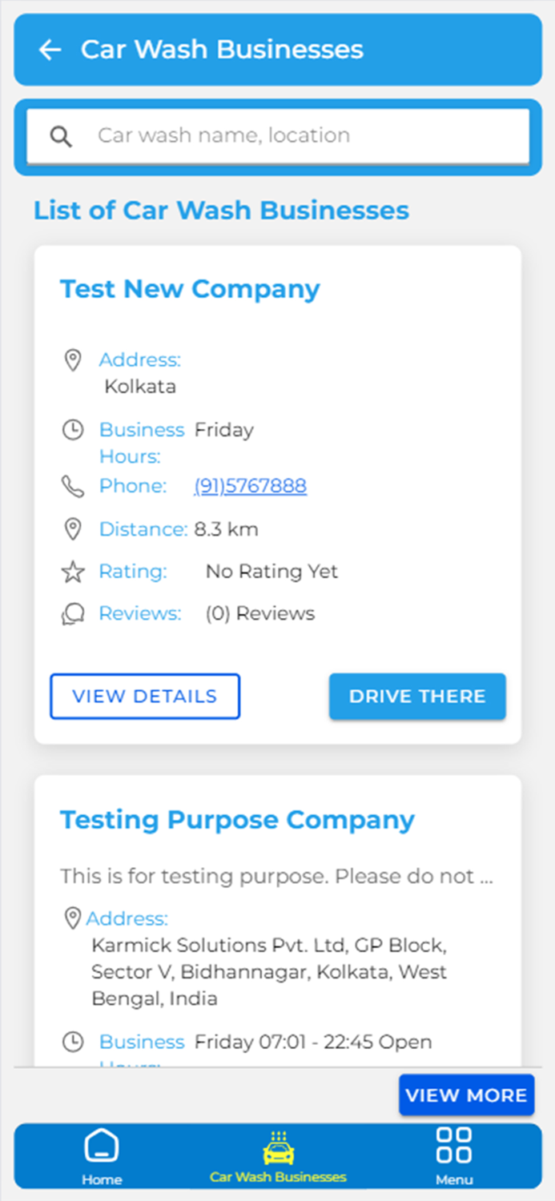Click the home icon in the bottom bar
The image size is (555, 1201).
tap(102, 1147)
